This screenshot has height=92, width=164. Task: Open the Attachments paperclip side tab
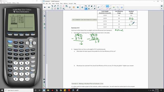coord(44,20)
